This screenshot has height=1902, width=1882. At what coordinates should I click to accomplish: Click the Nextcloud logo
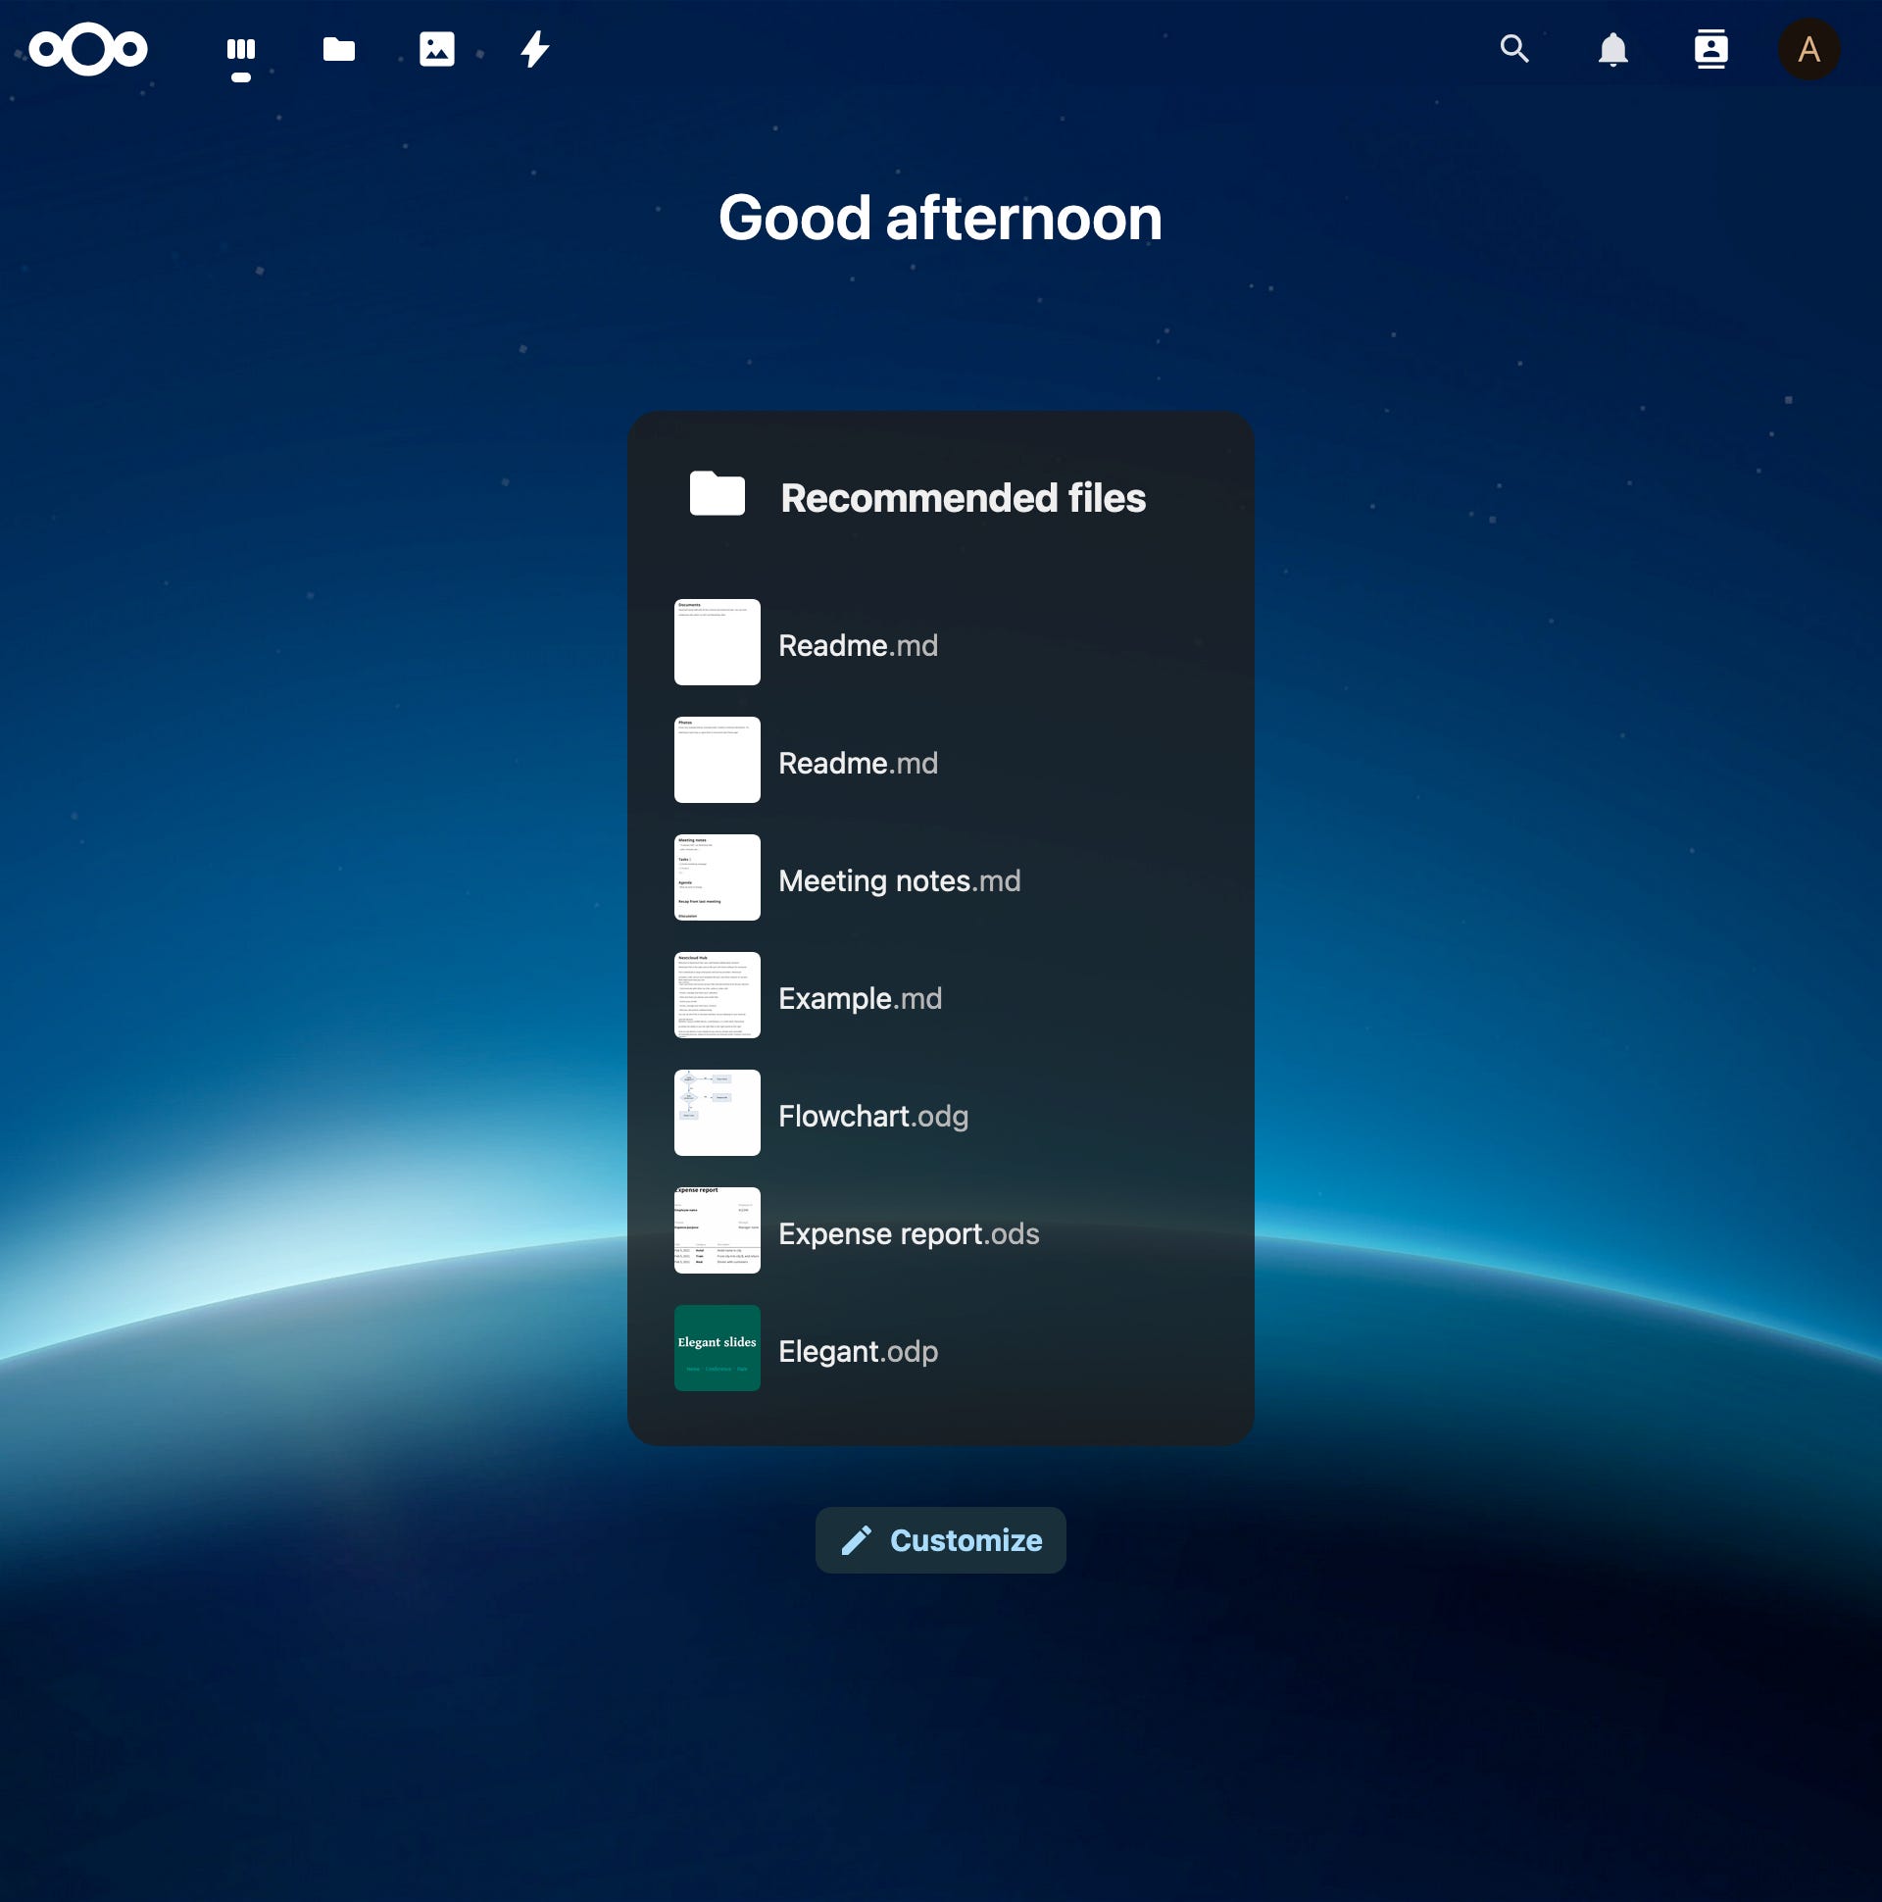87,49
